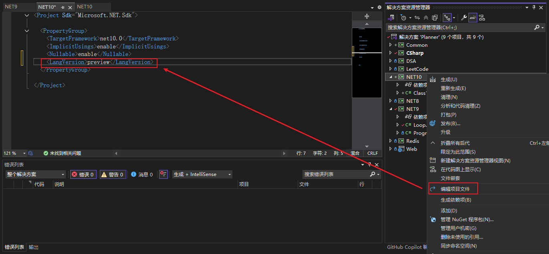This screenshot has height=254, width=549.
Task: Choose 生成(U) from the context menu
Action: pyautogui.click(x=449, y=80)
